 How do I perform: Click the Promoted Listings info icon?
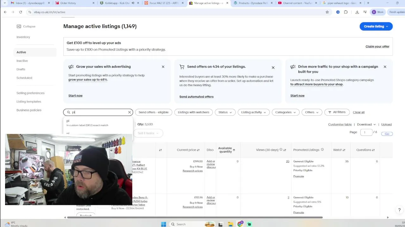322,150
